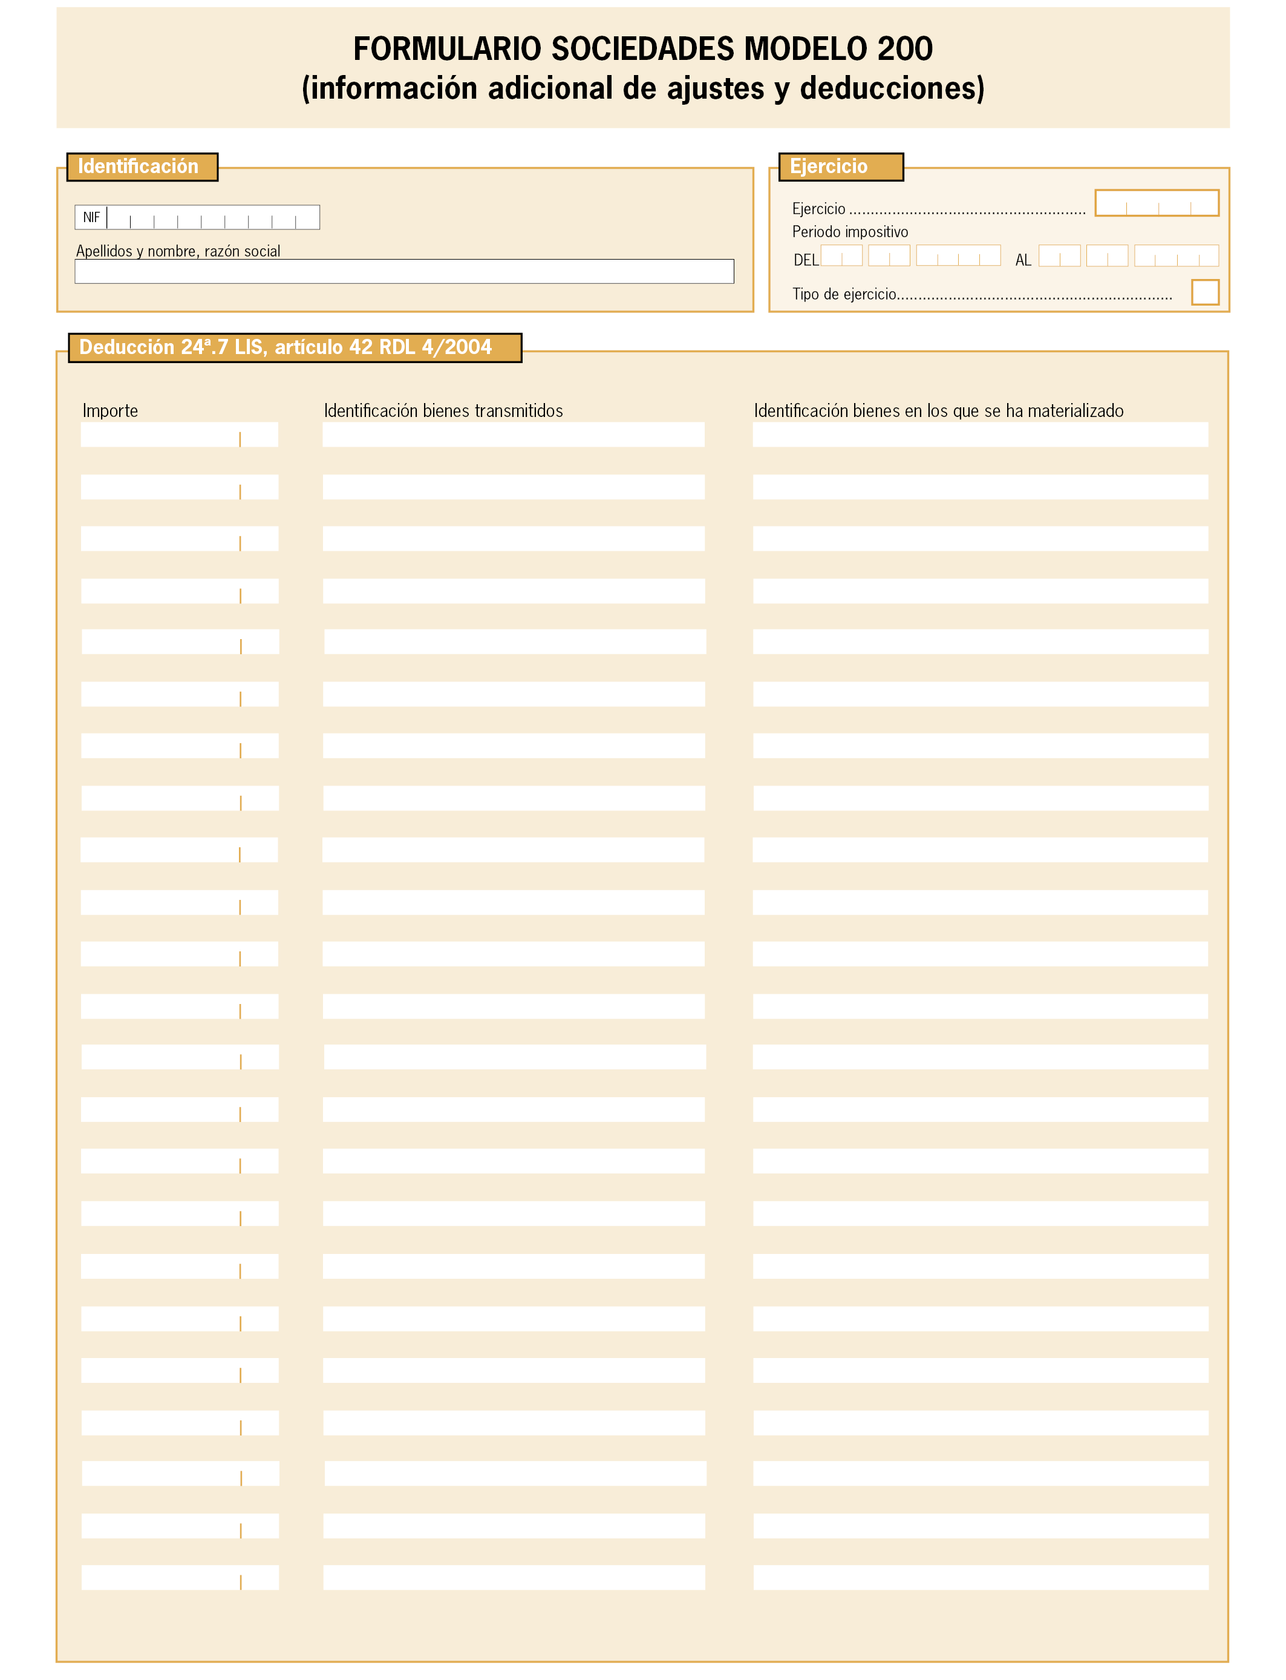Image resolution: width=1286 pixels, height=1680 pixels.
Task: Click the second Importe row field
Action: [x=180, y=487]
